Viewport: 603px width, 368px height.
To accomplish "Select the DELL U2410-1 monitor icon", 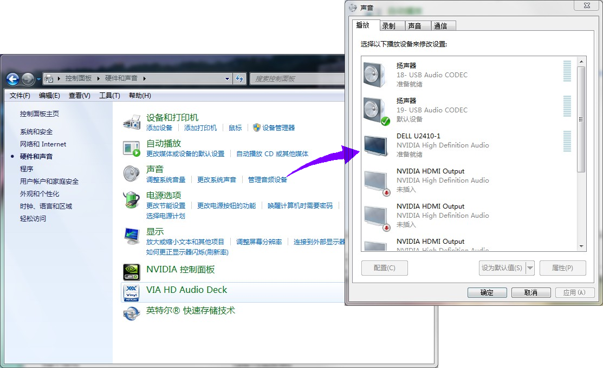I will [375, 146].
